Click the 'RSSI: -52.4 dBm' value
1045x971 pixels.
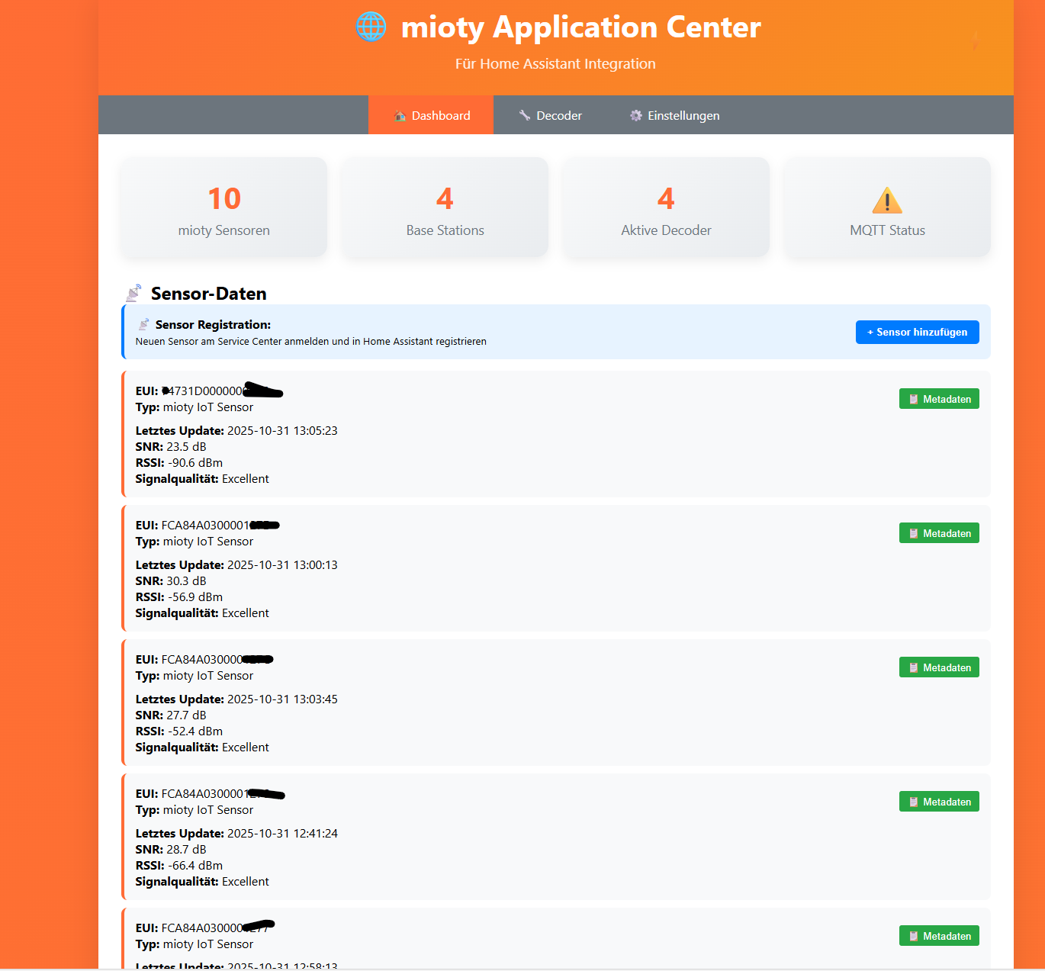pyautogui.click(x=179, y=731)
